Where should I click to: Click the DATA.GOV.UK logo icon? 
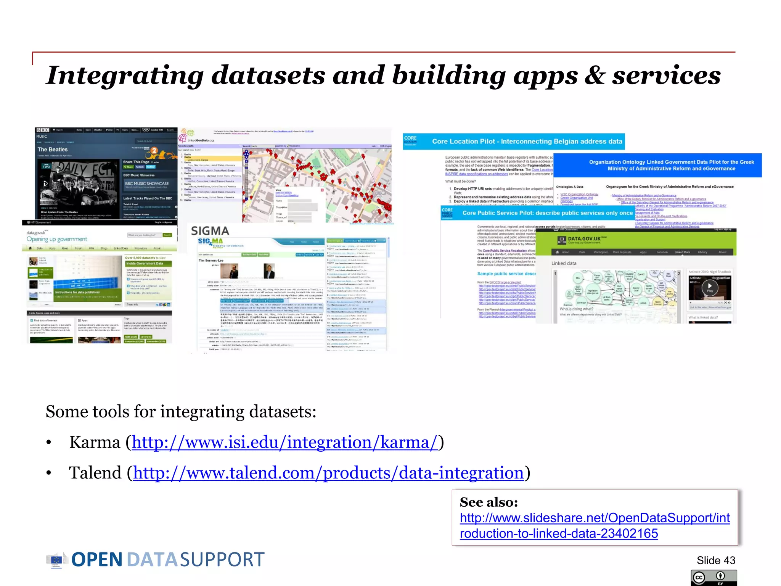[x=562, y=240]
